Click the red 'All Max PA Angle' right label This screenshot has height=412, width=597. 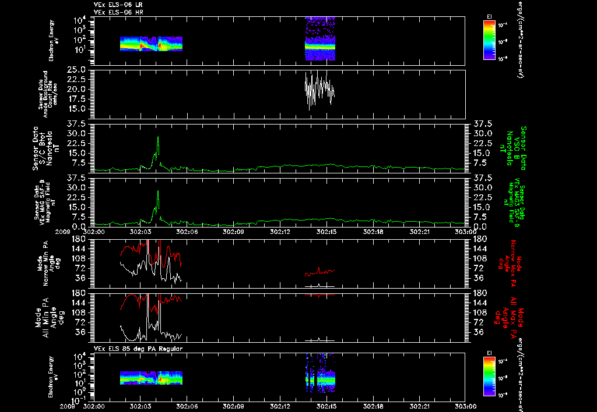coord(508,317)
